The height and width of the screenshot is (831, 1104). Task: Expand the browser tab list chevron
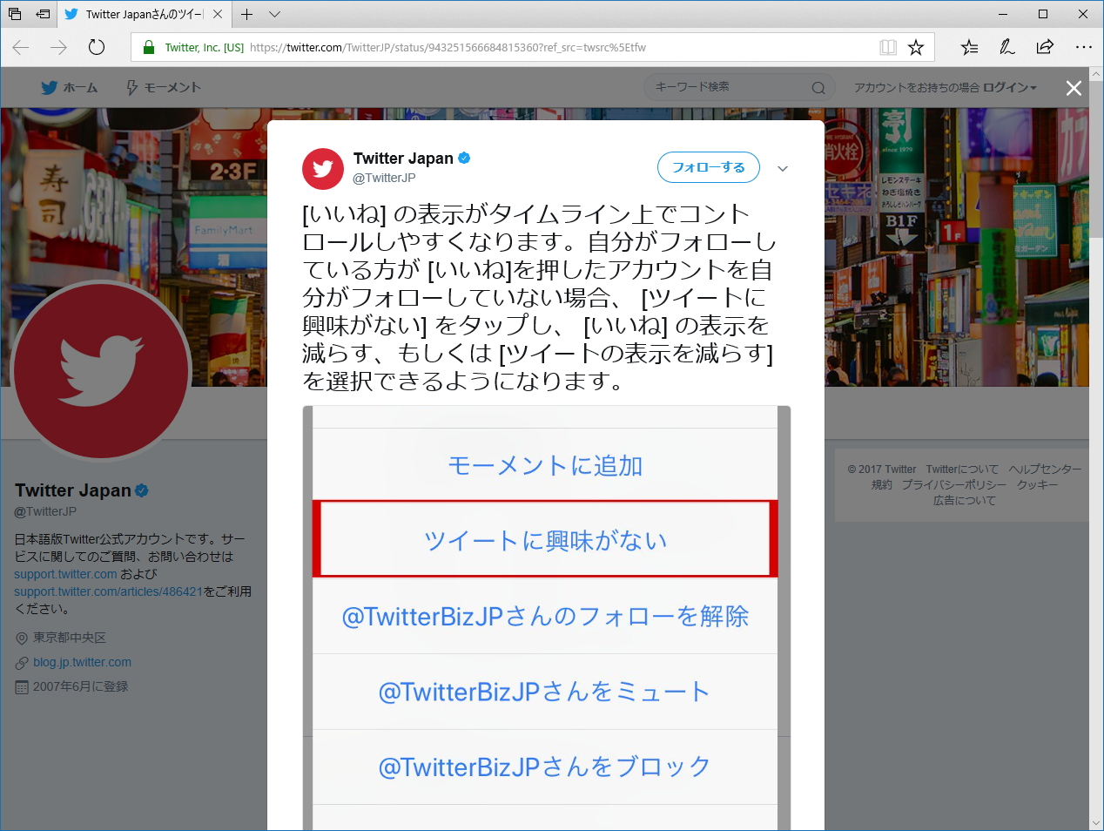tap(274, 14)
